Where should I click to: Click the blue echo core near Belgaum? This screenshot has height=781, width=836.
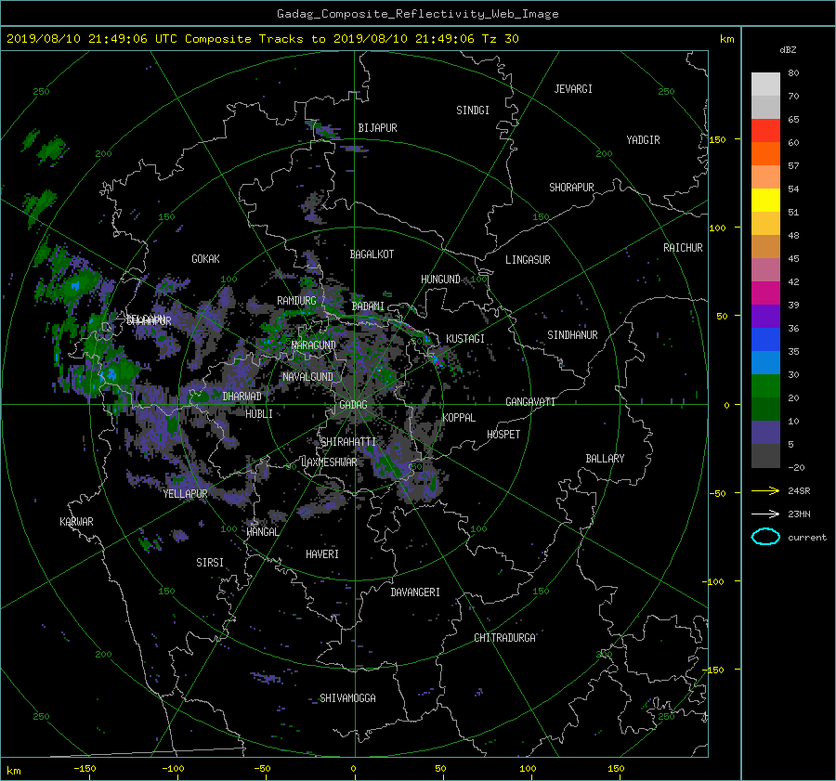pyautogui.click(x=111, y=373)
